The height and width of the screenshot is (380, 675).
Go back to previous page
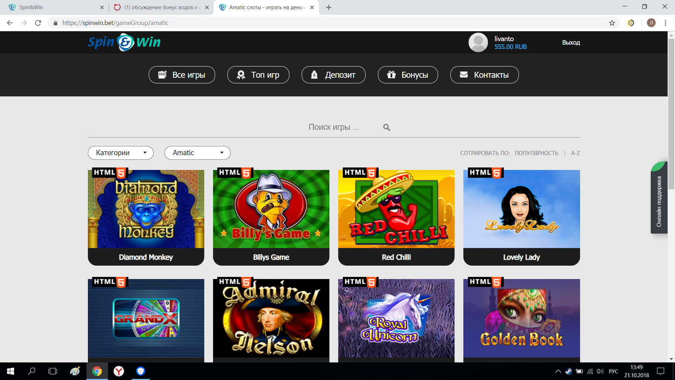click(x=10, y=23)
